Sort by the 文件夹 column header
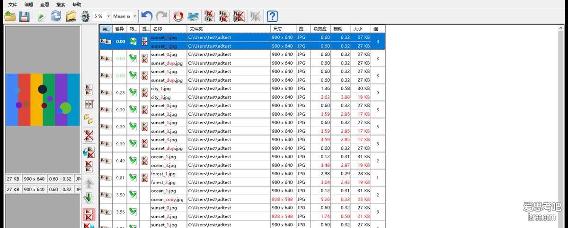This screenshot has height=228, width=568. coord(229,29)
